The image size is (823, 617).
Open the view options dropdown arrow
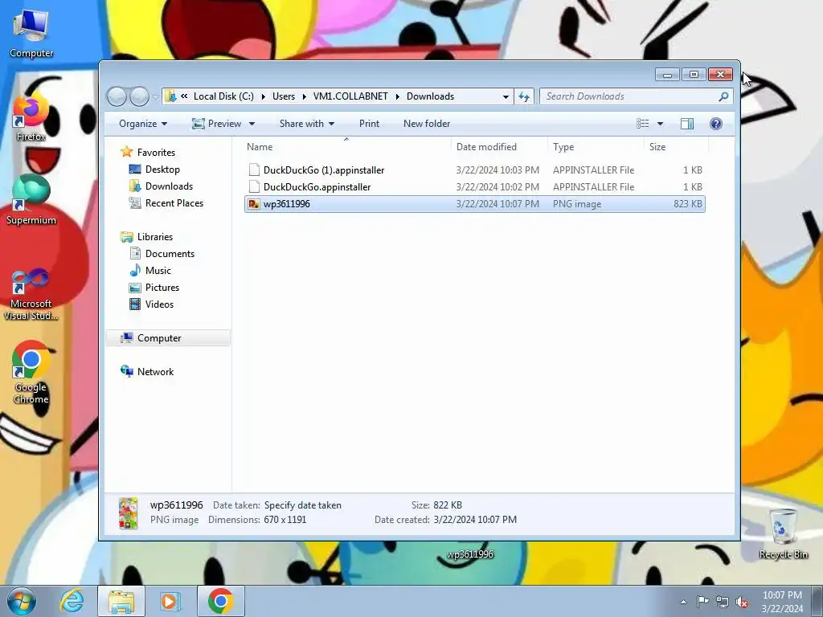(661, 124)
